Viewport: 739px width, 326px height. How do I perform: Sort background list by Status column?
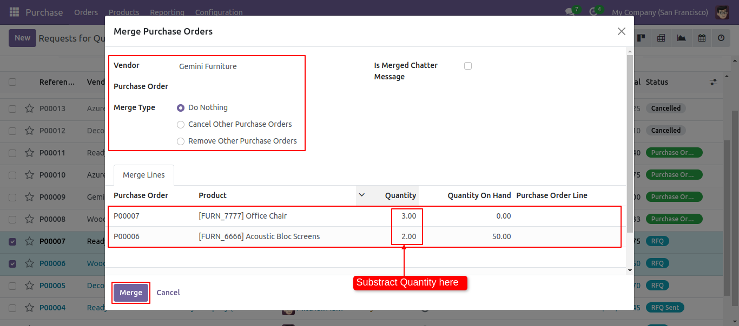(657, 82)
